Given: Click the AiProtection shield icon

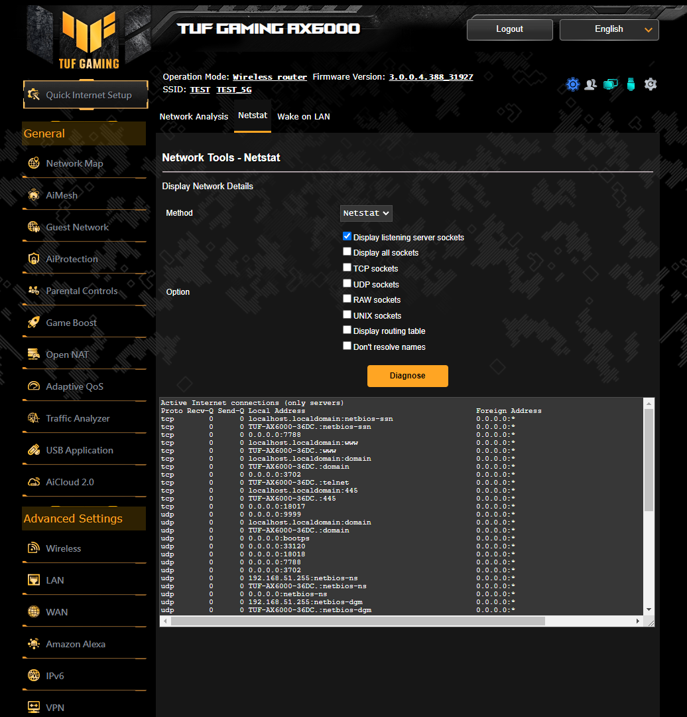Looking at the screenshot, I should [x=34, y=259].
